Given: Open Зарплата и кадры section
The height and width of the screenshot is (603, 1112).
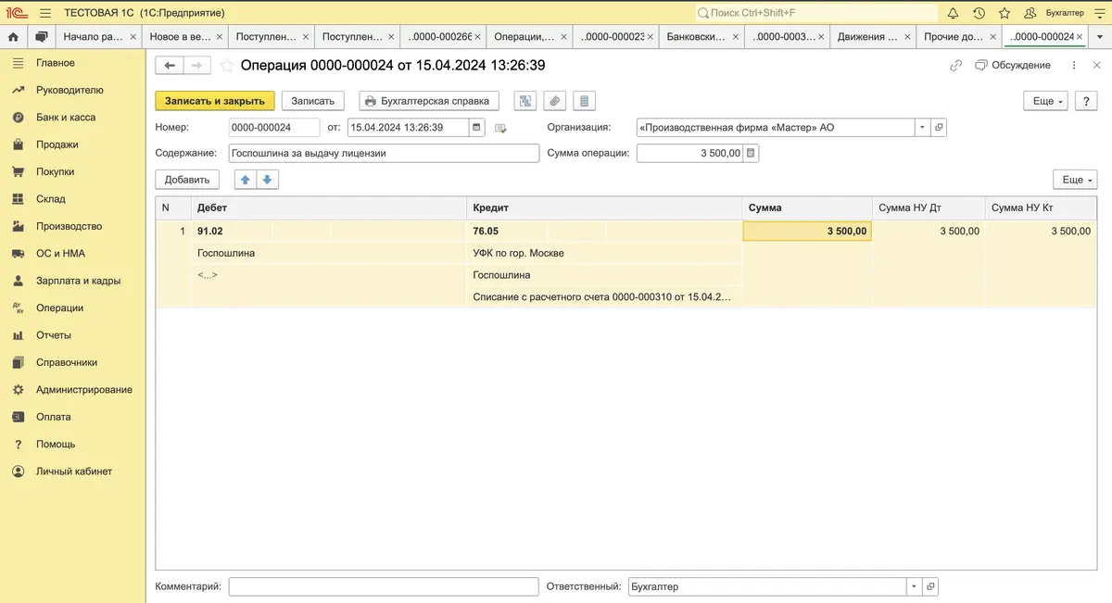Looking at the screenshot, I should [79, 281].
